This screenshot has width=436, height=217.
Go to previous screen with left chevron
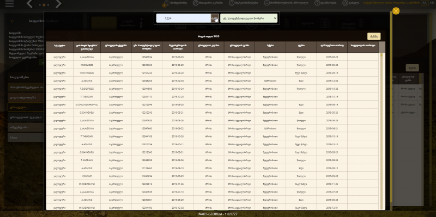30,4
